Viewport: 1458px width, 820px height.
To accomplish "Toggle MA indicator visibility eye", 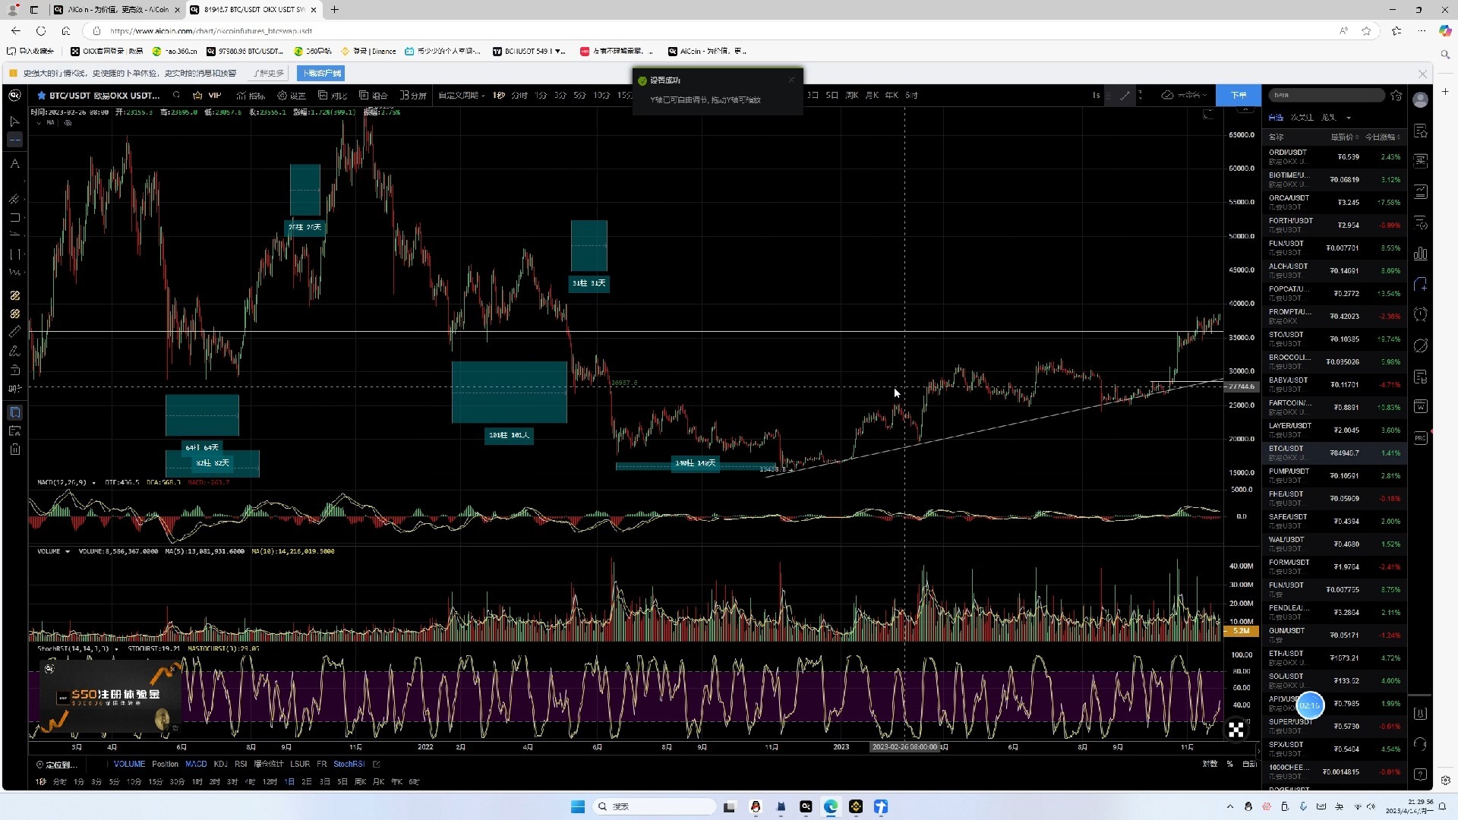I will [68, 122].
